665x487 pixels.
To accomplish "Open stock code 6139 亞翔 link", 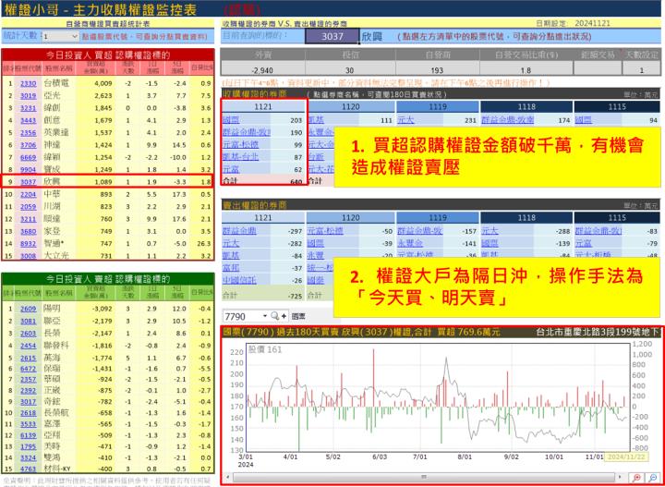I will [29, 435].
